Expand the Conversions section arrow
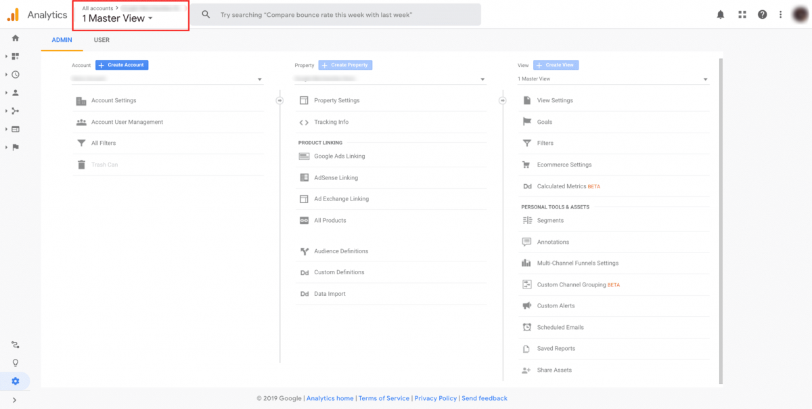 tap(6, 147)
